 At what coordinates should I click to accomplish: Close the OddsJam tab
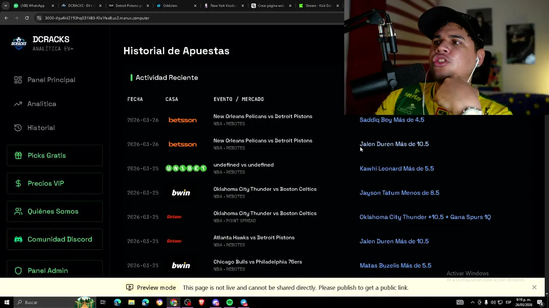pos(195,6)
